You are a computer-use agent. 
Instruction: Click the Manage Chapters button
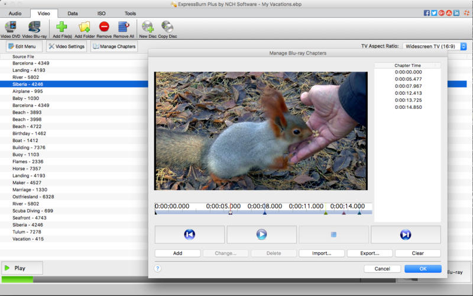point(114,46)
